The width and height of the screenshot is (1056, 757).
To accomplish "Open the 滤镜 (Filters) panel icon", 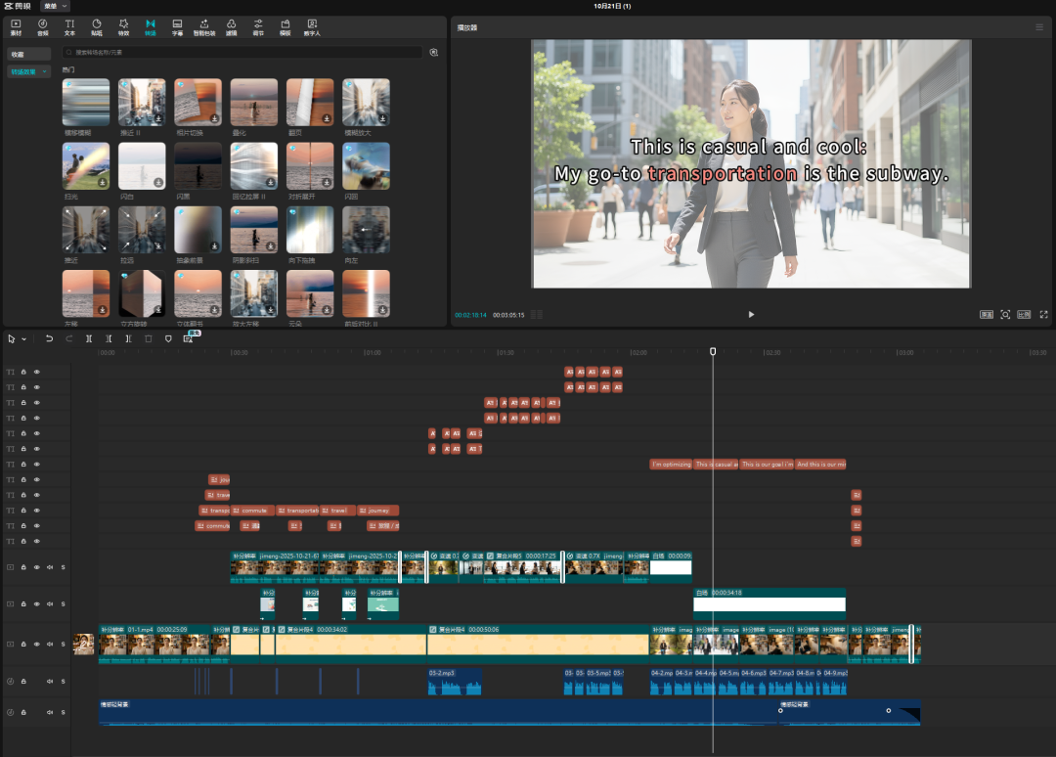I will 231,25.
